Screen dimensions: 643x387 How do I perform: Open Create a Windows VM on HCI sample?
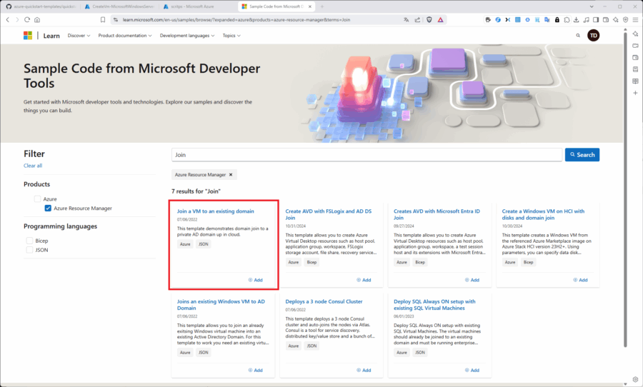click(x=543, y=214)
